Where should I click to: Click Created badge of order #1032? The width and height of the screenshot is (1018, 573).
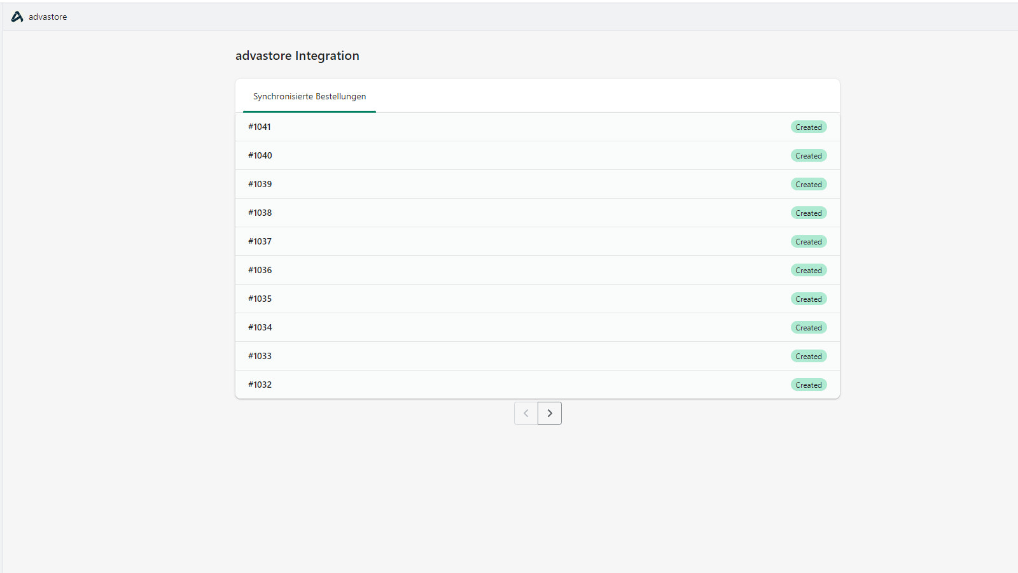coord(809,385)
